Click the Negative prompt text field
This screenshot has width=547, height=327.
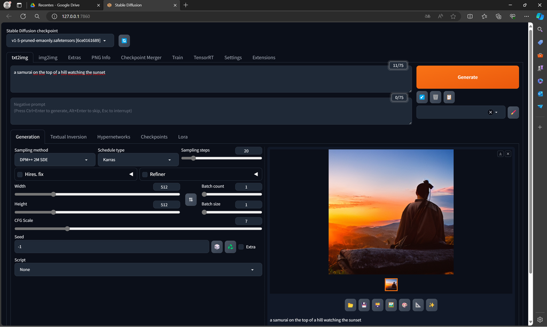click(211, 111)
